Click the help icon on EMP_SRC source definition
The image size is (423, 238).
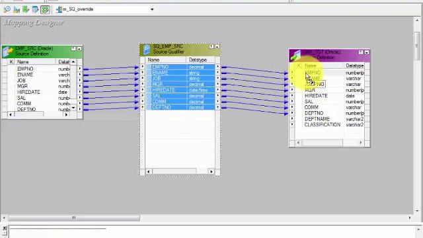73,48
